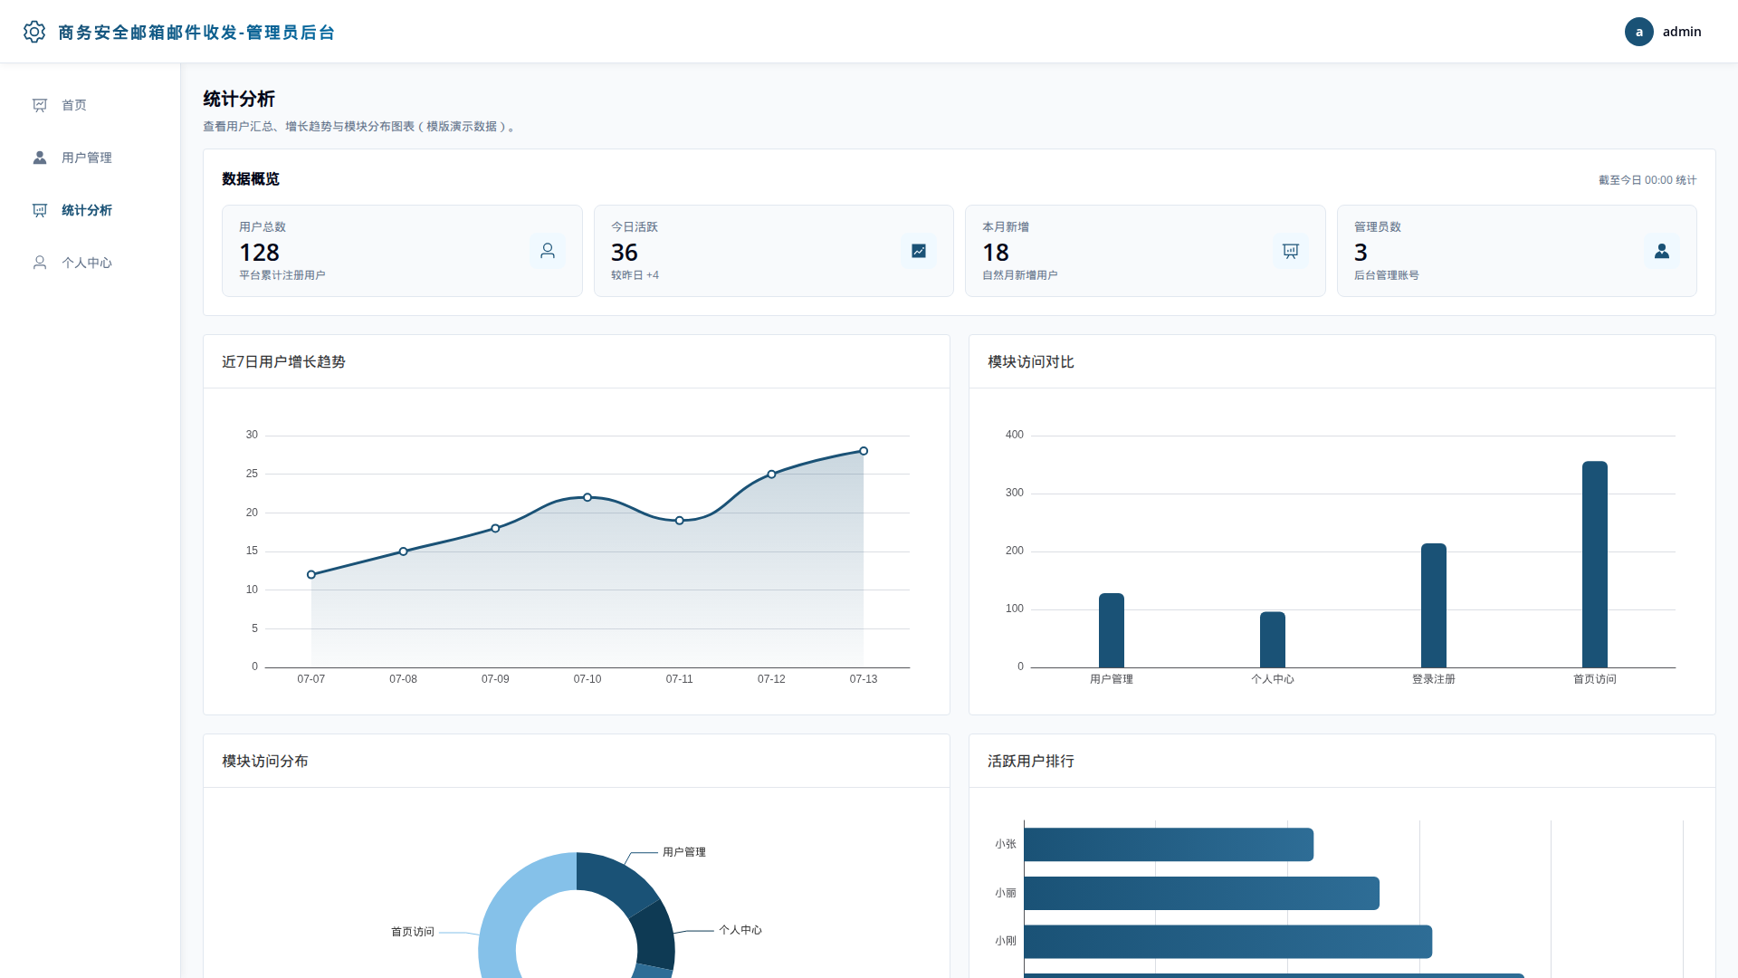Click the 近7日用户增长趋势 chart title
The height and width of the screenshot is (978, 1738).
[283, 362]
